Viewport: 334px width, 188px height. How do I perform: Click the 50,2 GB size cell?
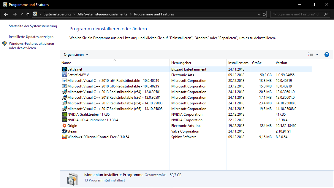click(266, 75)
